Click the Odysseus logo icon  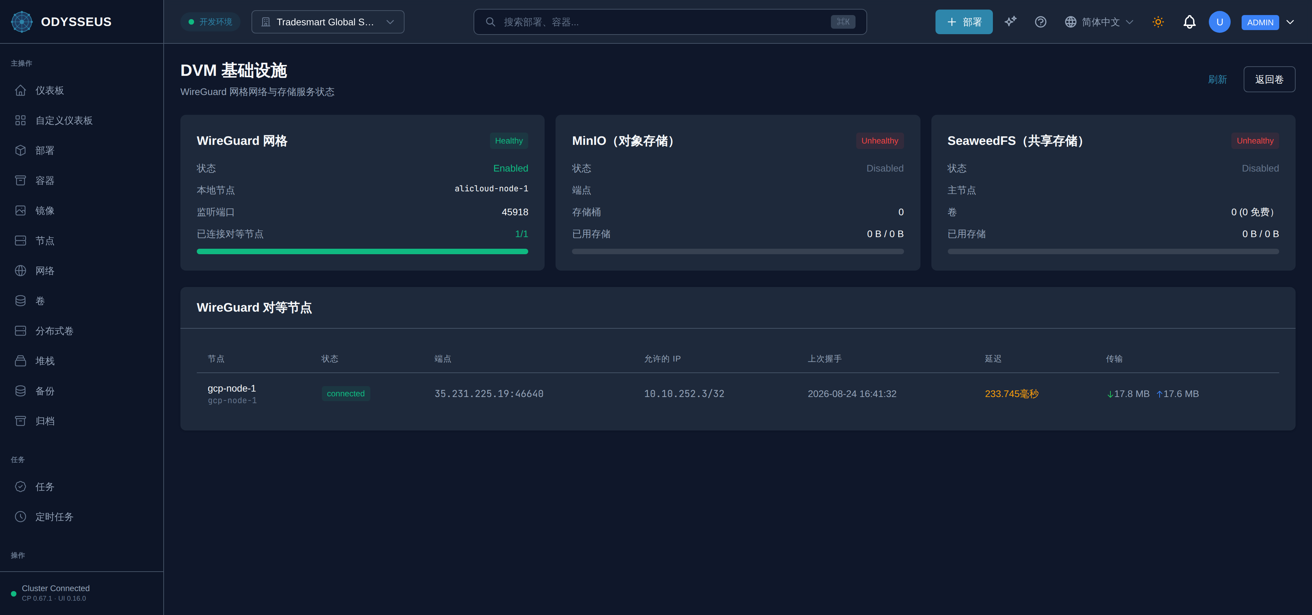[x=22, y=22]
